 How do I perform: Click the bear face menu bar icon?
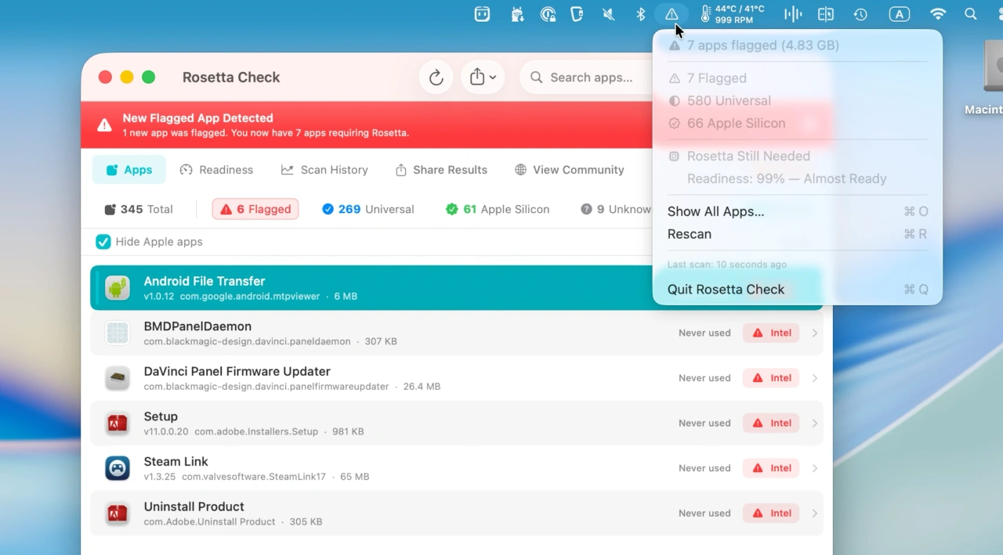click(x=482, y=14)
